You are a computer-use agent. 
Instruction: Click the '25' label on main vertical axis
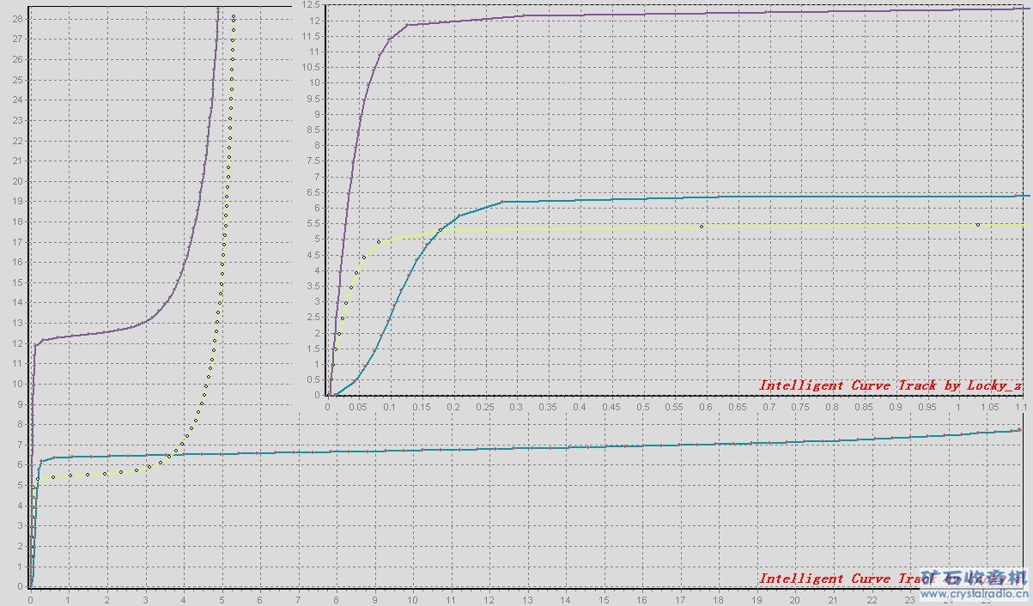pyautogui.click(x=19, y=80)
